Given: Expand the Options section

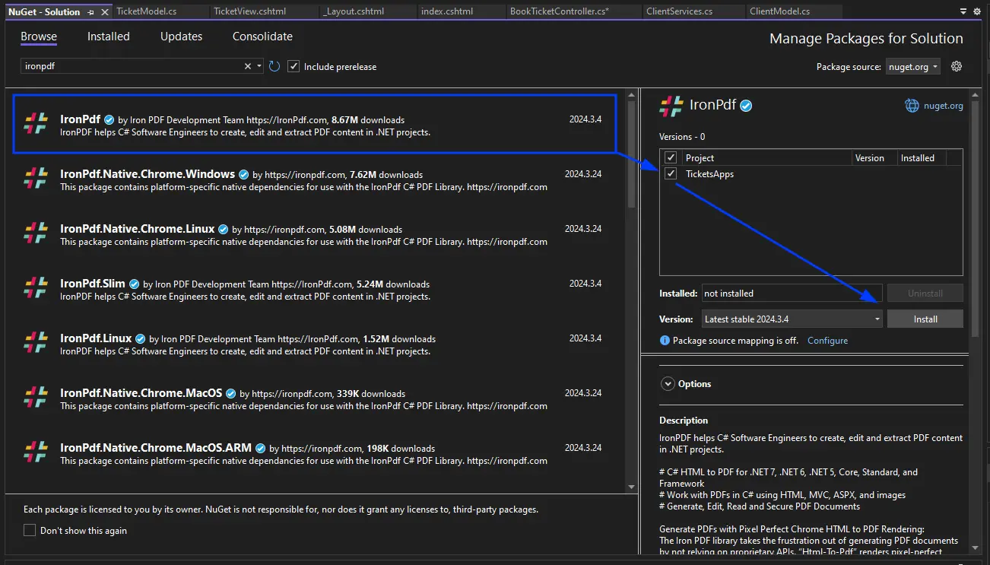Looking at the screenshot, I should (x=668, y=384).
